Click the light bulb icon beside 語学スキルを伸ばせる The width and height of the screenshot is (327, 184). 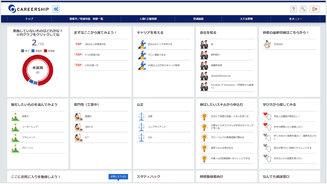(204, 147)
